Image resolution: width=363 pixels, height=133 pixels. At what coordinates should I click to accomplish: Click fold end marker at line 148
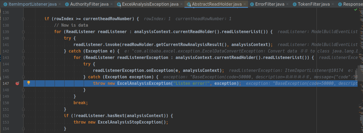click(23, 90)
